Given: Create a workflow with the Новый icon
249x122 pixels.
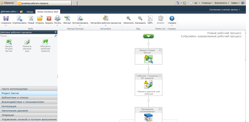Looking at the screenshot, I should (x=31, y=18).
